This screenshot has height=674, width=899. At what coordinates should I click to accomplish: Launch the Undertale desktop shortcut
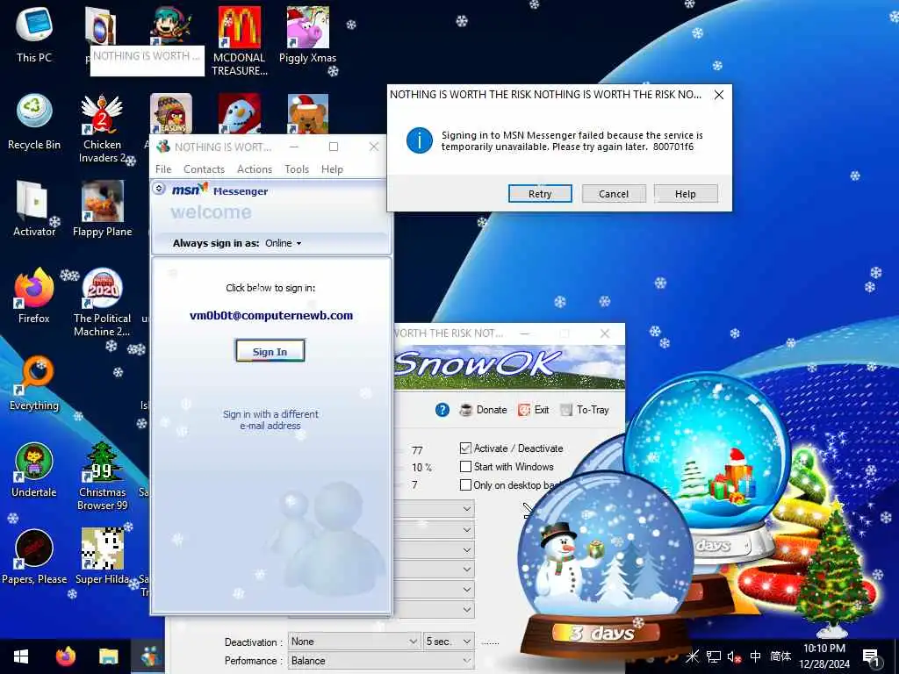click(x=34, y=470)
